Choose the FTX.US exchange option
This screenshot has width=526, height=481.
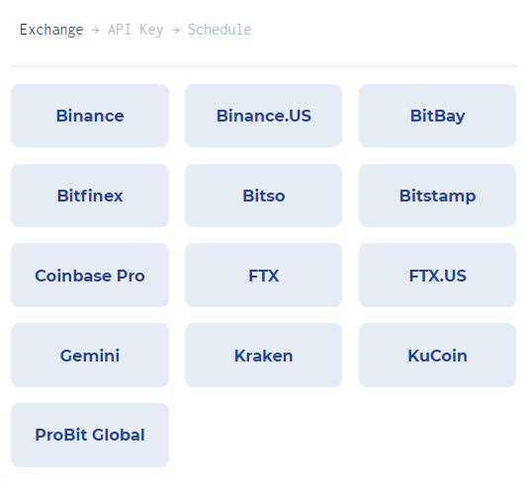click(437, 276)
